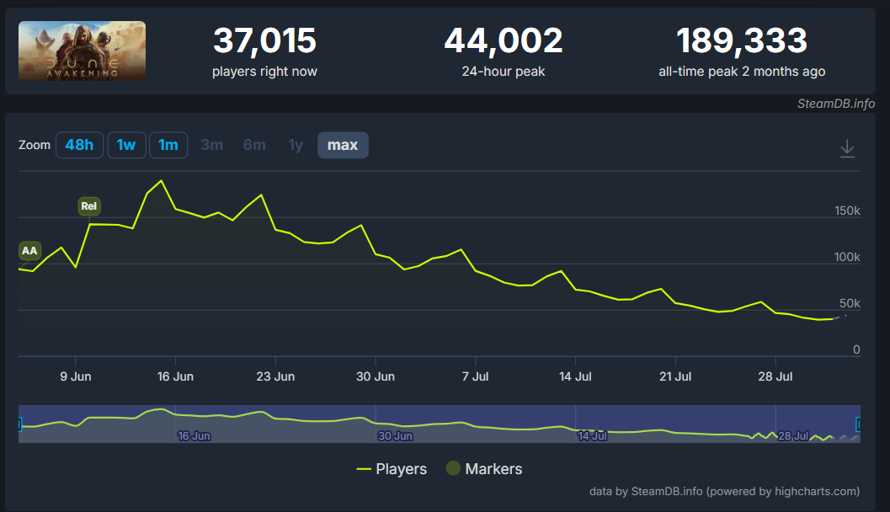Click the 150k y-axis label
The height and width of the screenshot is (512, 890).
click(847, 211)
